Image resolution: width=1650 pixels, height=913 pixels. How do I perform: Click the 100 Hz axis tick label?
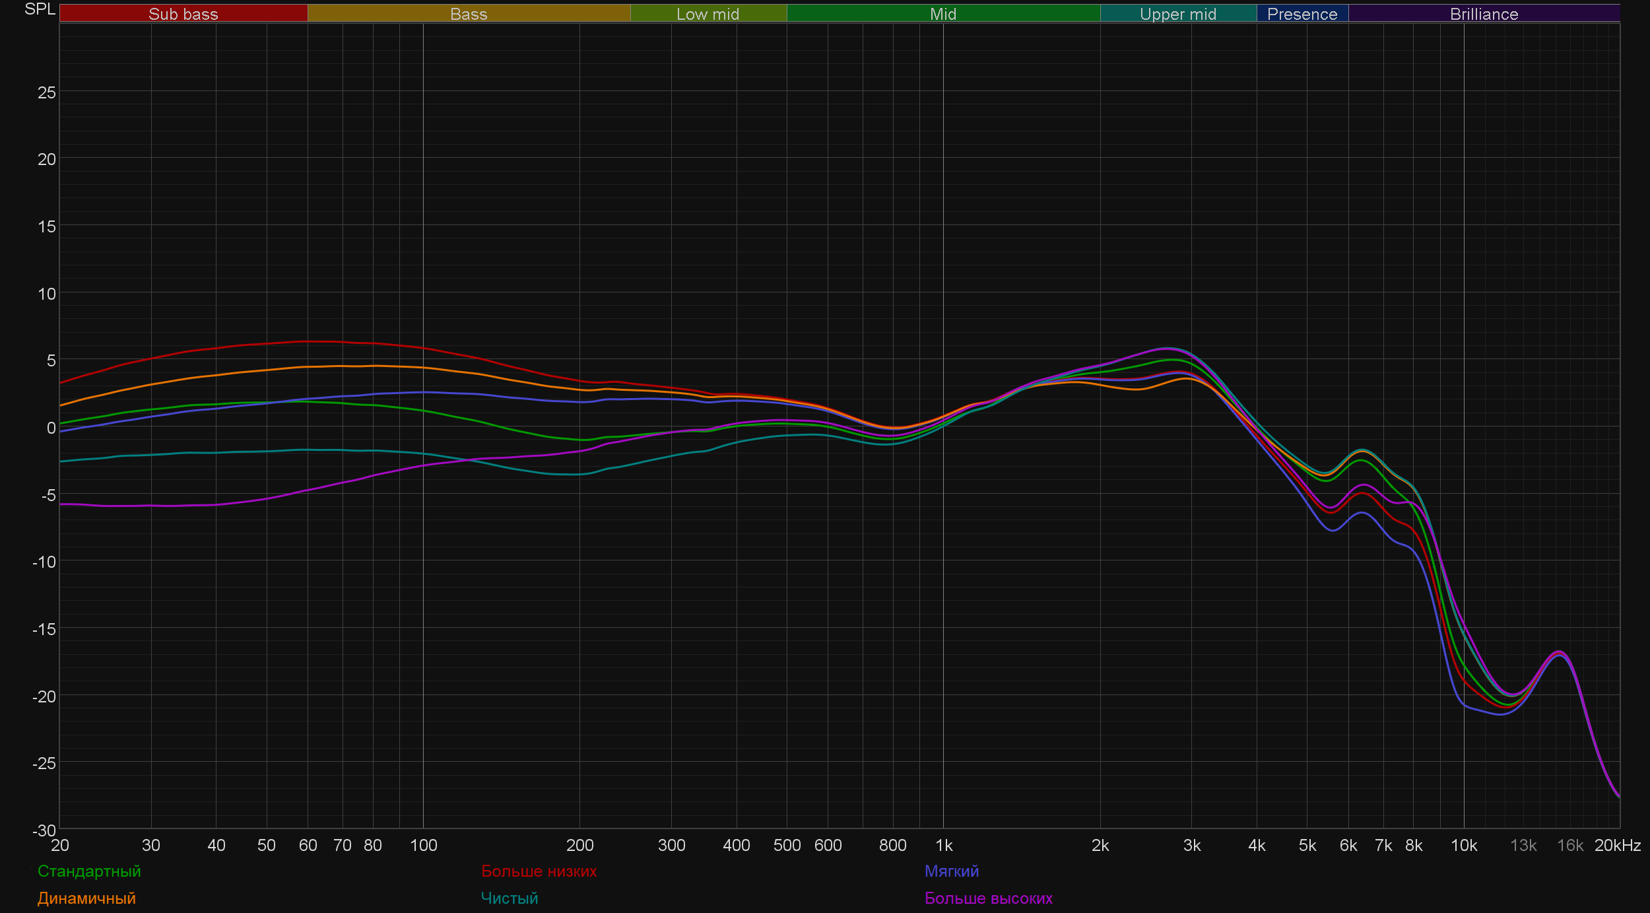pyautogui.click(x=423, y=845)
